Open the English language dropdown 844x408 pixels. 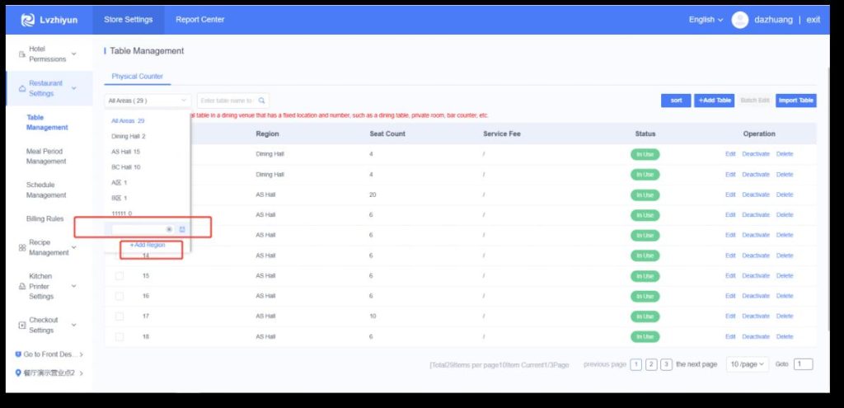[706, 20]
